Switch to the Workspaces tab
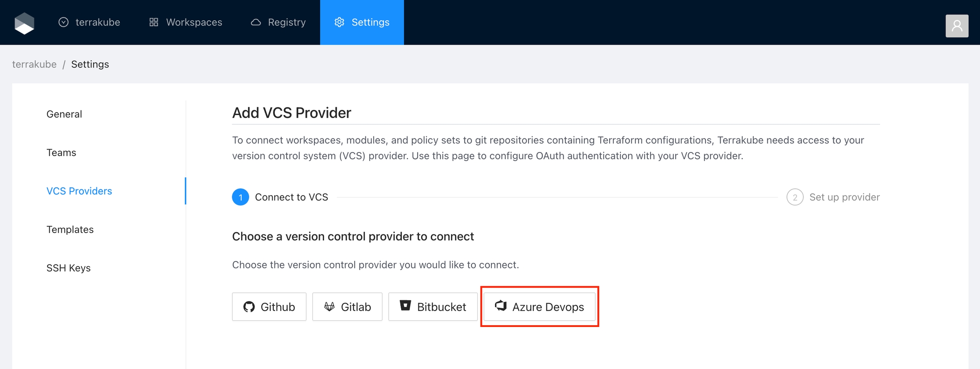The height and width of the screenshot is (369, 980). coord(185,22)
